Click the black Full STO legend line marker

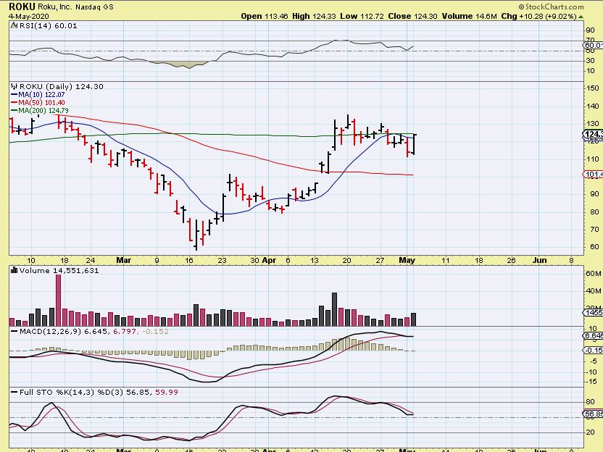(14, 393)
